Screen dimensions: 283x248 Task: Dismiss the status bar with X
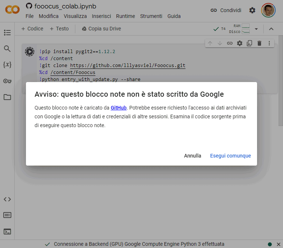tap(279, 244)
